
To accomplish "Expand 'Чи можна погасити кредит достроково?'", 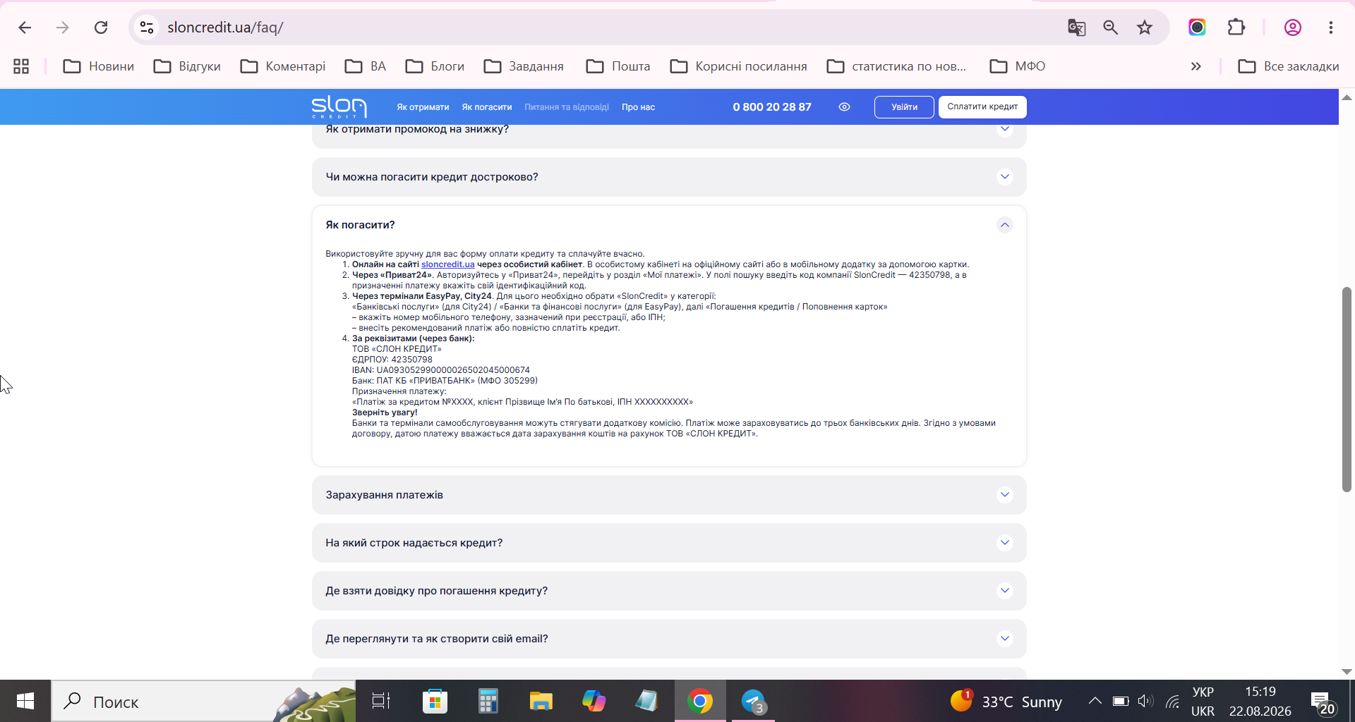I will click(669, 177).
